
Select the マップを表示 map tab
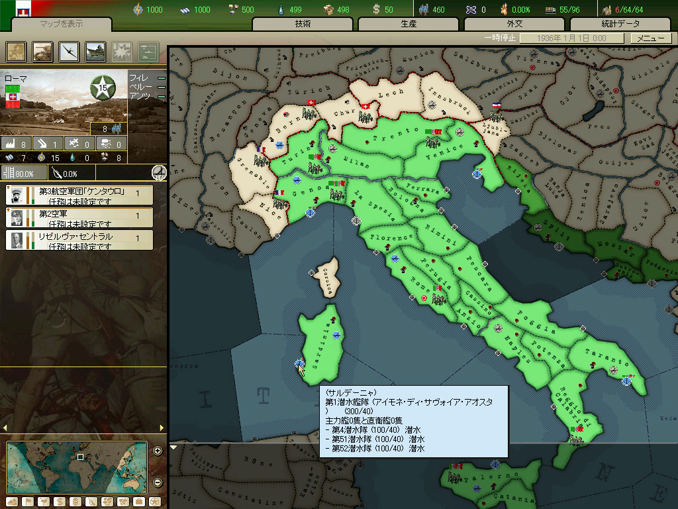click(x=62, y=24)
